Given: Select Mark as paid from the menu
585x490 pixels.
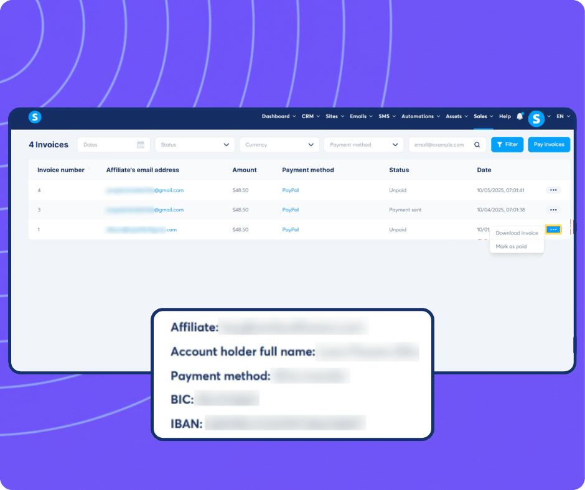Looking at the screenshot, I should tap(517, 246).
